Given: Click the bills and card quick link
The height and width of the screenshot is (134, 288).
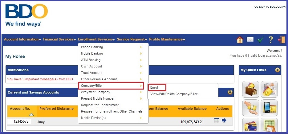Looking at the screenshot, I should click(269, 89).
